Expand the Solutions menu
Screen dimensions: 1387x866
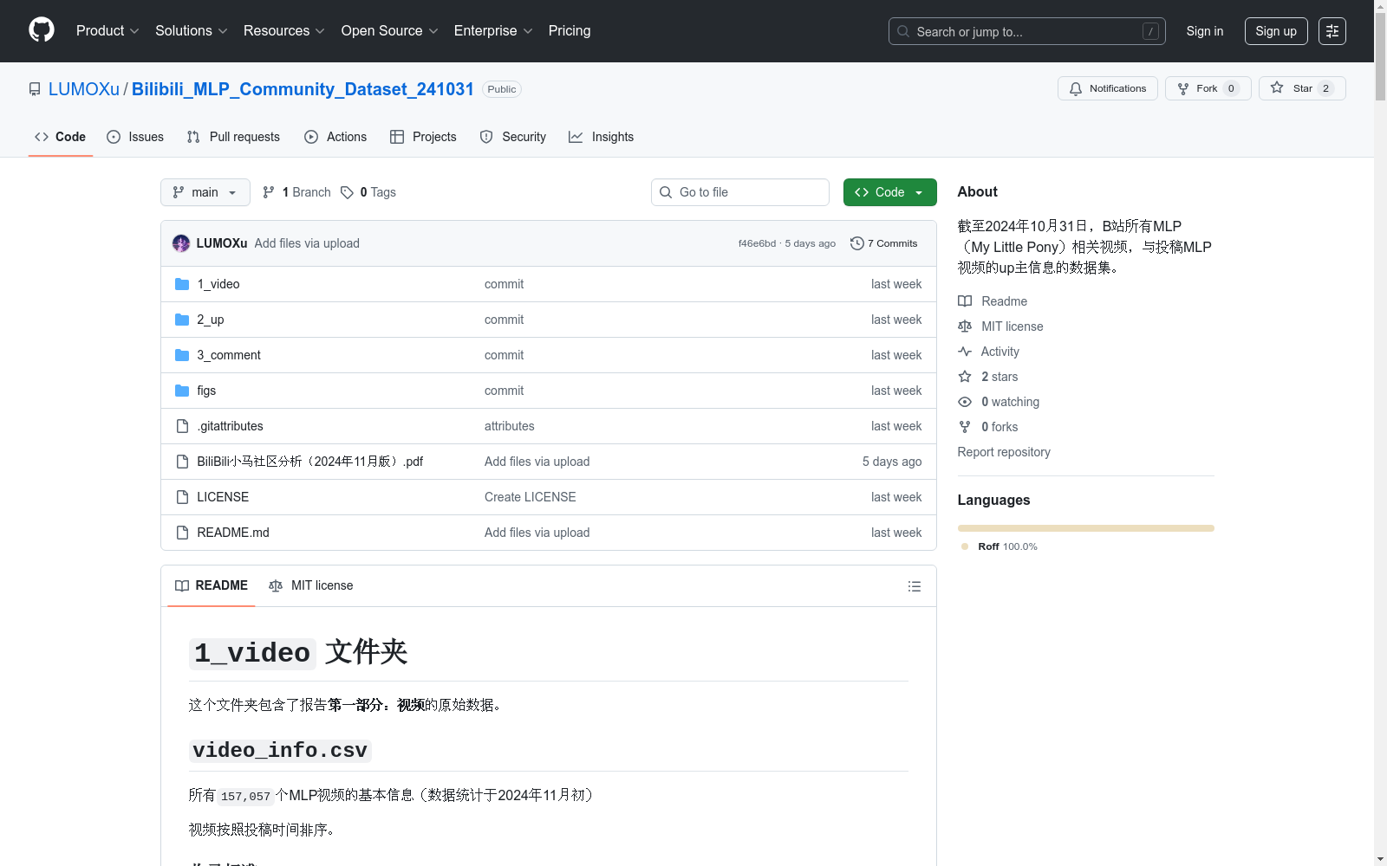pos(192,30)
